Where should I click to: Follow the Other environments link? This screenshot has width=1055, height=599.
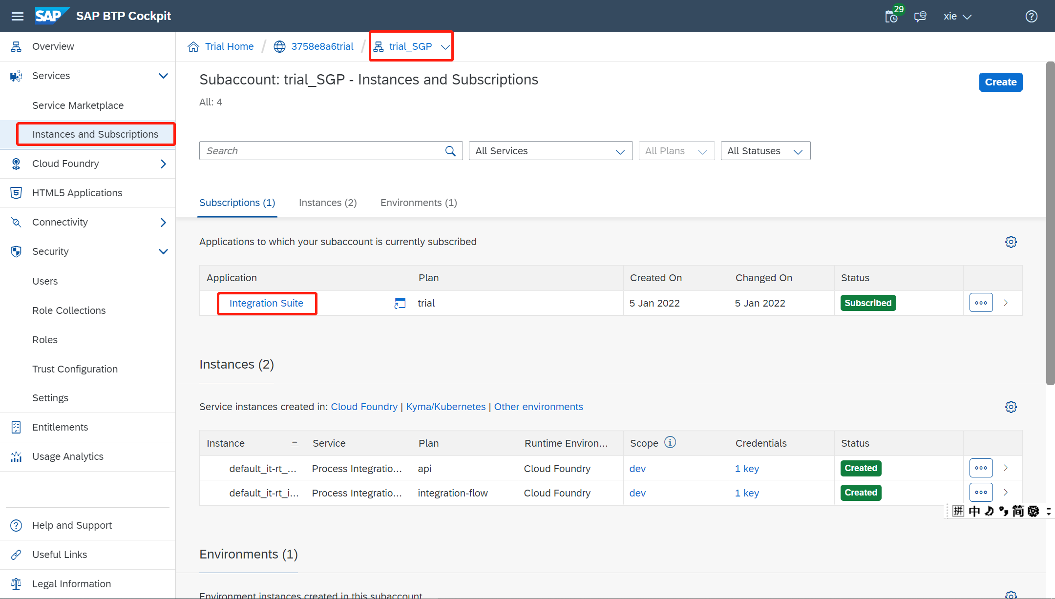(x=538, y=407)
